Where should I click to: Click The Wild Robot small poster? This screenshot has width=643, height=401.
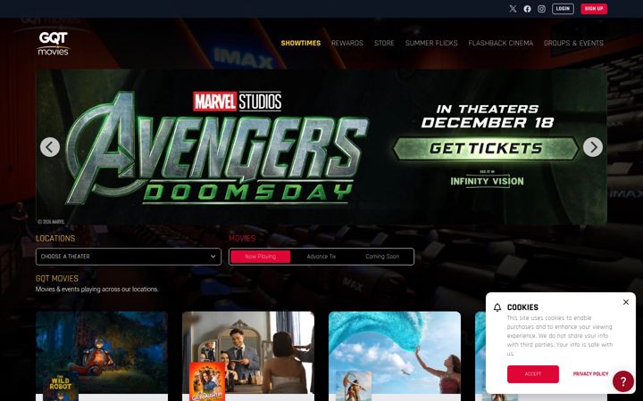coord(61,386)
